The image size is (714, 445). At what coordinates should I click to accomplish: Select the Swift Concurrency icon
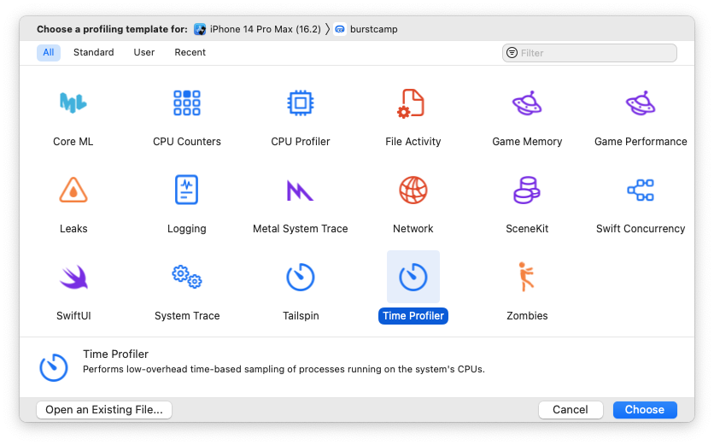(641, 190)
